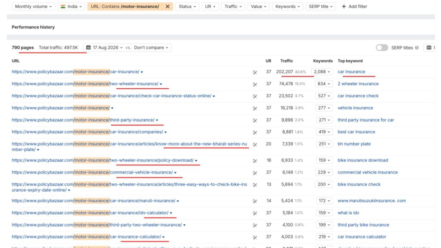The width and height of the screenshot is (441, 248).
Task: Click chart icon in idv-calculator/ row
Action: (x=255, y=214)
